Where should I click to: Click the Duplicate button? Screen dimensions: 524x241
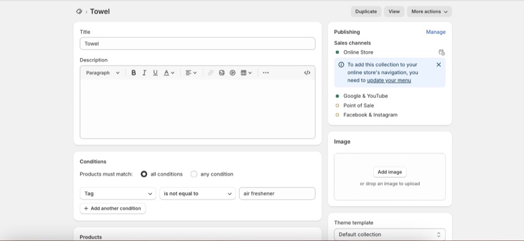[x=366, y=12]
